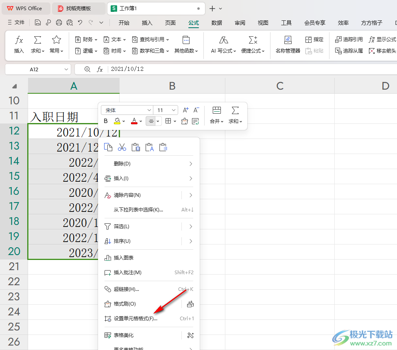397x350 pixels.
Task: Click the print icon in quick access toolbar
Action: (59, 22)
